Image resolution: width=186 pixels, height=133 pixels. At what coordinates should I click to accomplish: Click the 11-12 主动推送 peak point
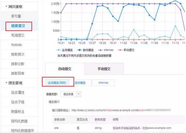click(175, 26)
